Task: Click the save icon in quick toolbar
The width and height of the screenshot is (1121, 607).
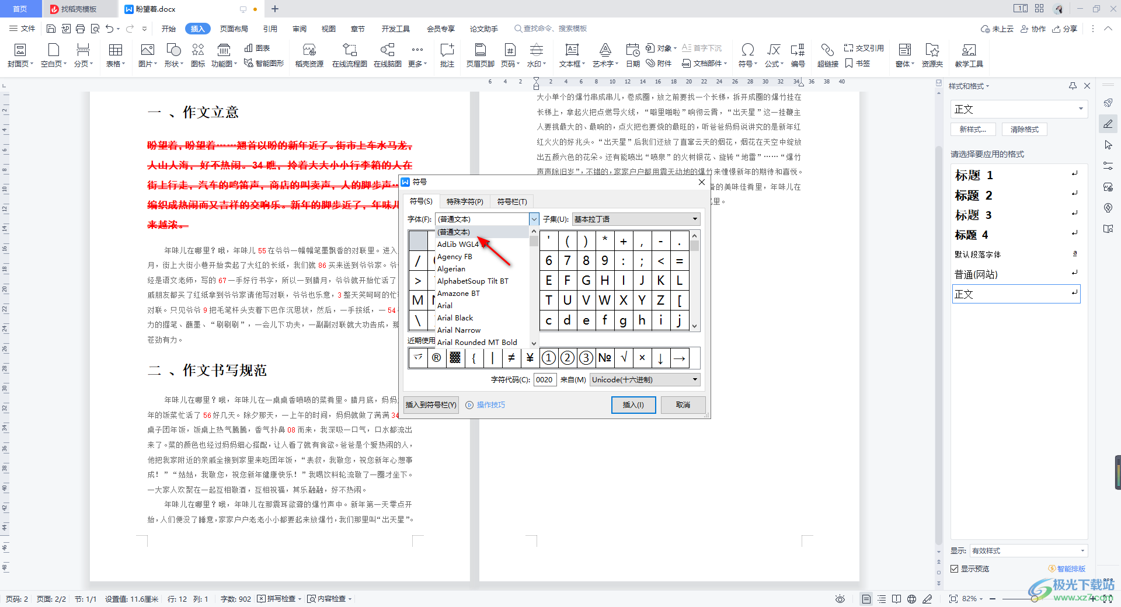Action: pyautogui.click(x=51, y=29)
